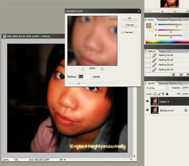Lock layer position with move lock icon
Viewport: 189px width, 166px height.
[x=163, y=94]
